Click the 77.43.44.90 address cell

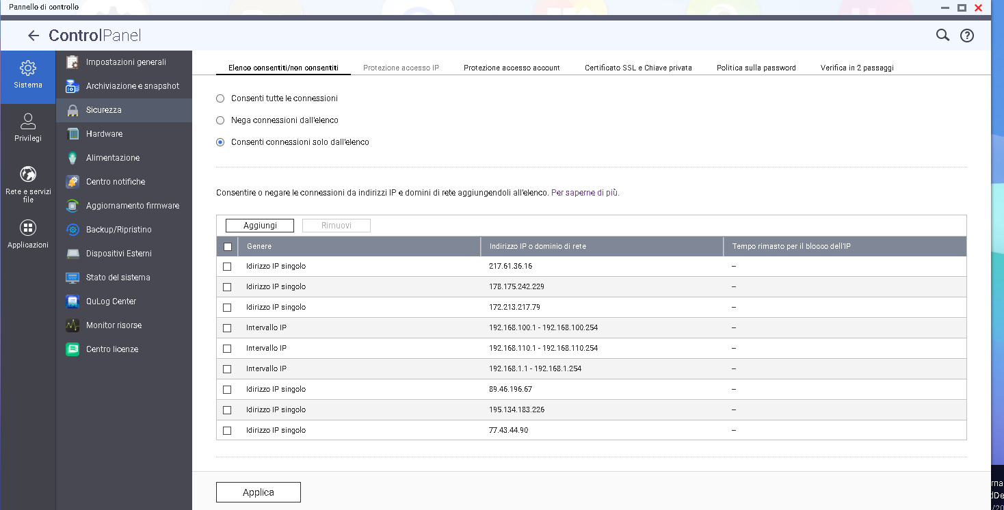pyautogui.click(x=508, y=431)
